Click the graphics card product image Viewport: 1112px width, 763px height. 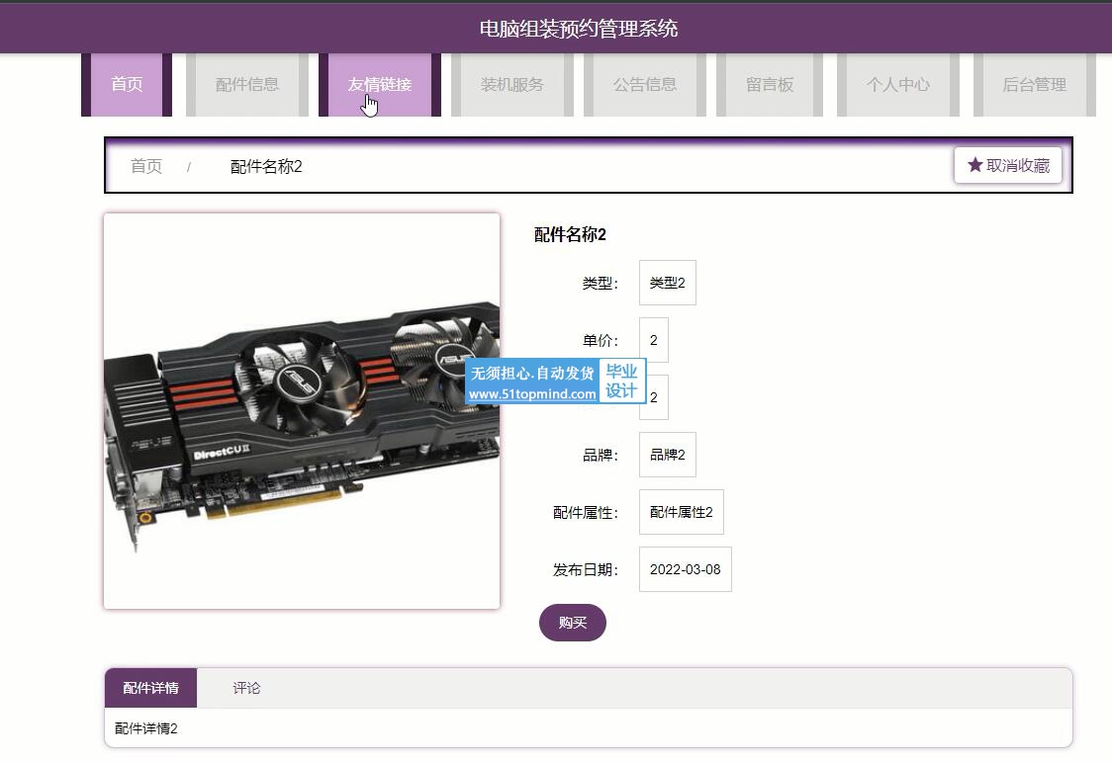[302, 411]
